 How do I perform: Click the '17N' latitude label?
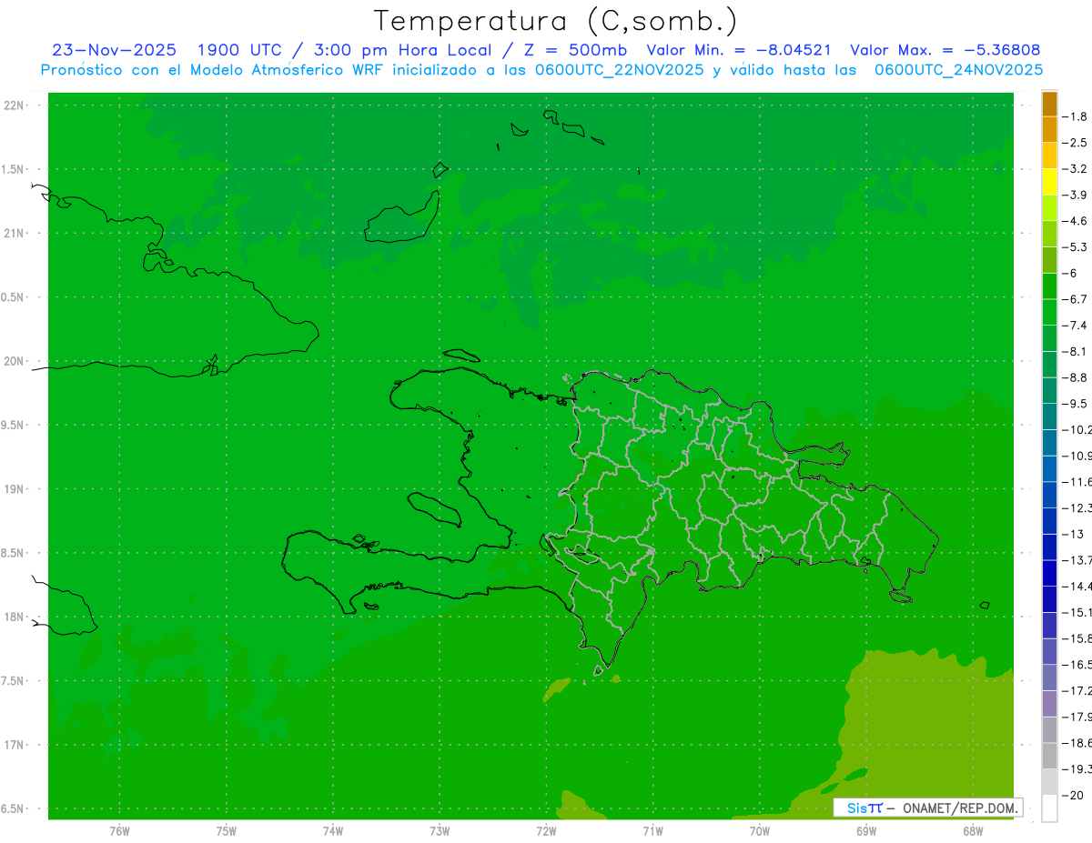pyautogui.click(x=14, y=745)
